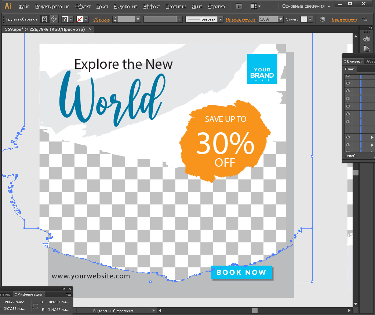Click the Recolor Artwork wheel icon
This screenshot has height=315, width=375.
[322, 19]
